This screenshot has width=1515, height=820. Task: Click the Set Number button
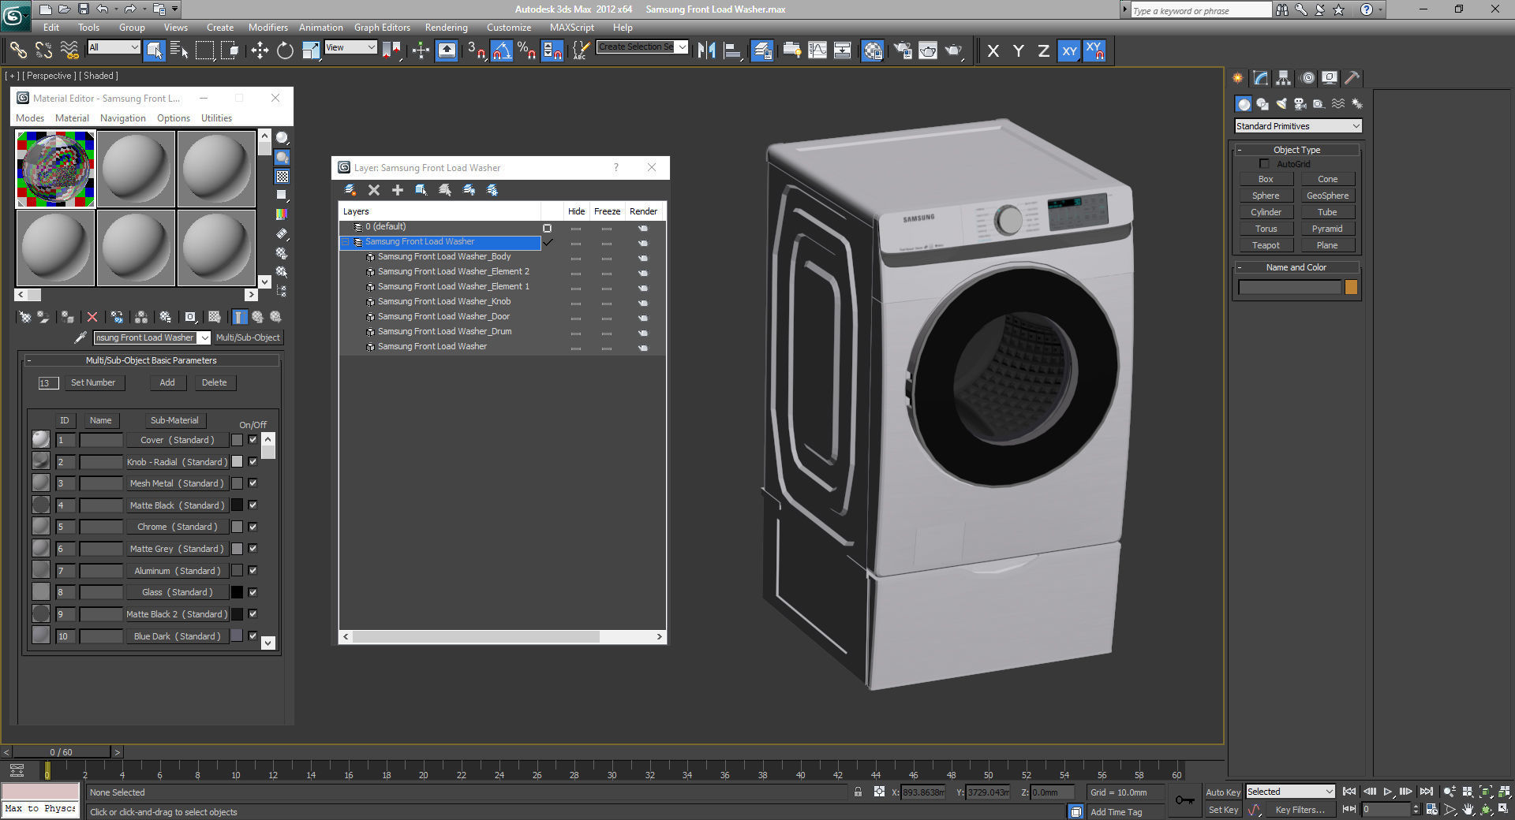coord(93,382)
